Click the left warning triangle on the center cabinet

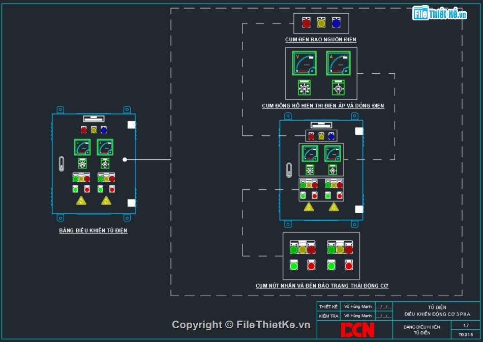pos(309,207)
